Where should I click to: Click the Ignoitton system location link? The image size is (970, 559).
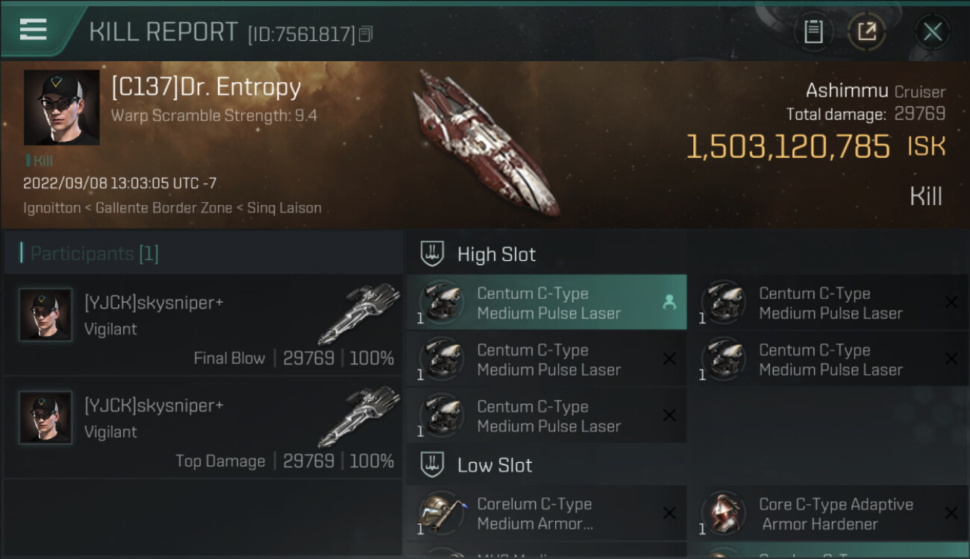[x=51, y=208]
